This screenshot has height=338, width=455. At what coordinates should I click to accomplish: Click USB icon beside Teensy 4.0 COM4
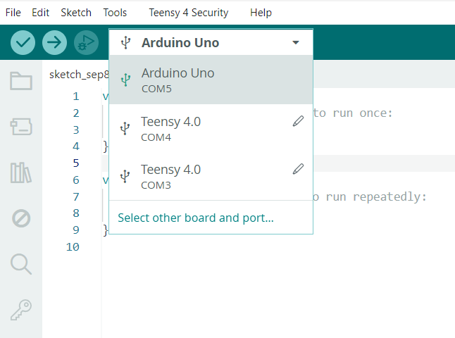pos(125,128)
